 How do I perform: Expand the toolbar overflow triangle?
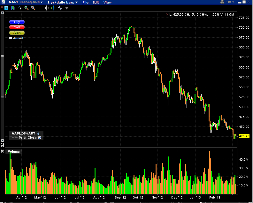click(67, 8)
